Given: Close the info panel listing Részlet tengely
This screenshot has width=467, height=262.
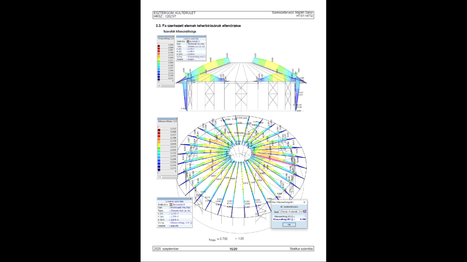Looking at the screenshot, I should tap(205, 36).
